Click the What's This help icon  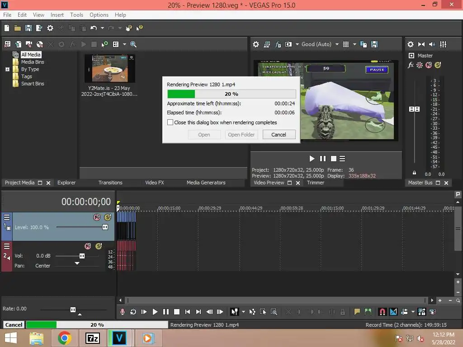[x=139, y=28]
